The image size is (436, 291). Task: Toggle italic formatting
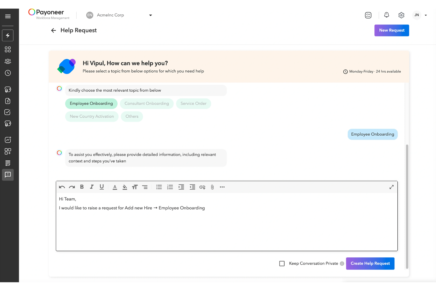(92, 187)
